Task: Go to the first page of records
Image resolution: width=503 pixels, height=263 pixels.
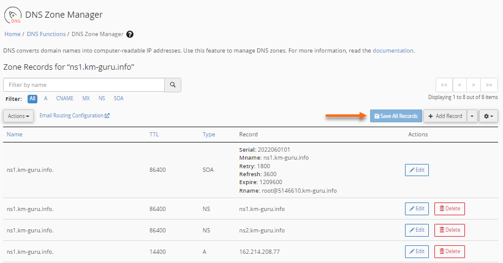Action: [444, 85]
